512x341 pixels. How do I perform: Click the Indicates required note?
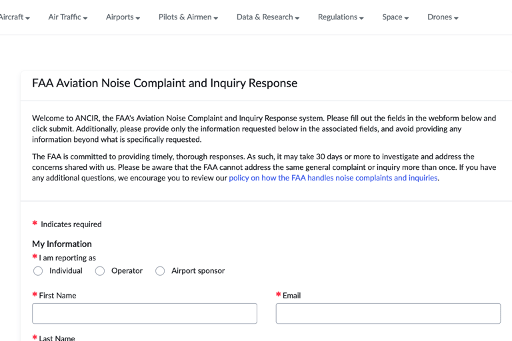coord(71,224)
